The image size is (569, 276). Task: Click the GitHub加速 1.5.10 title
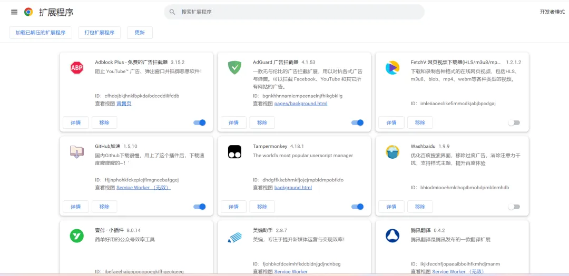tap(116, 146)
